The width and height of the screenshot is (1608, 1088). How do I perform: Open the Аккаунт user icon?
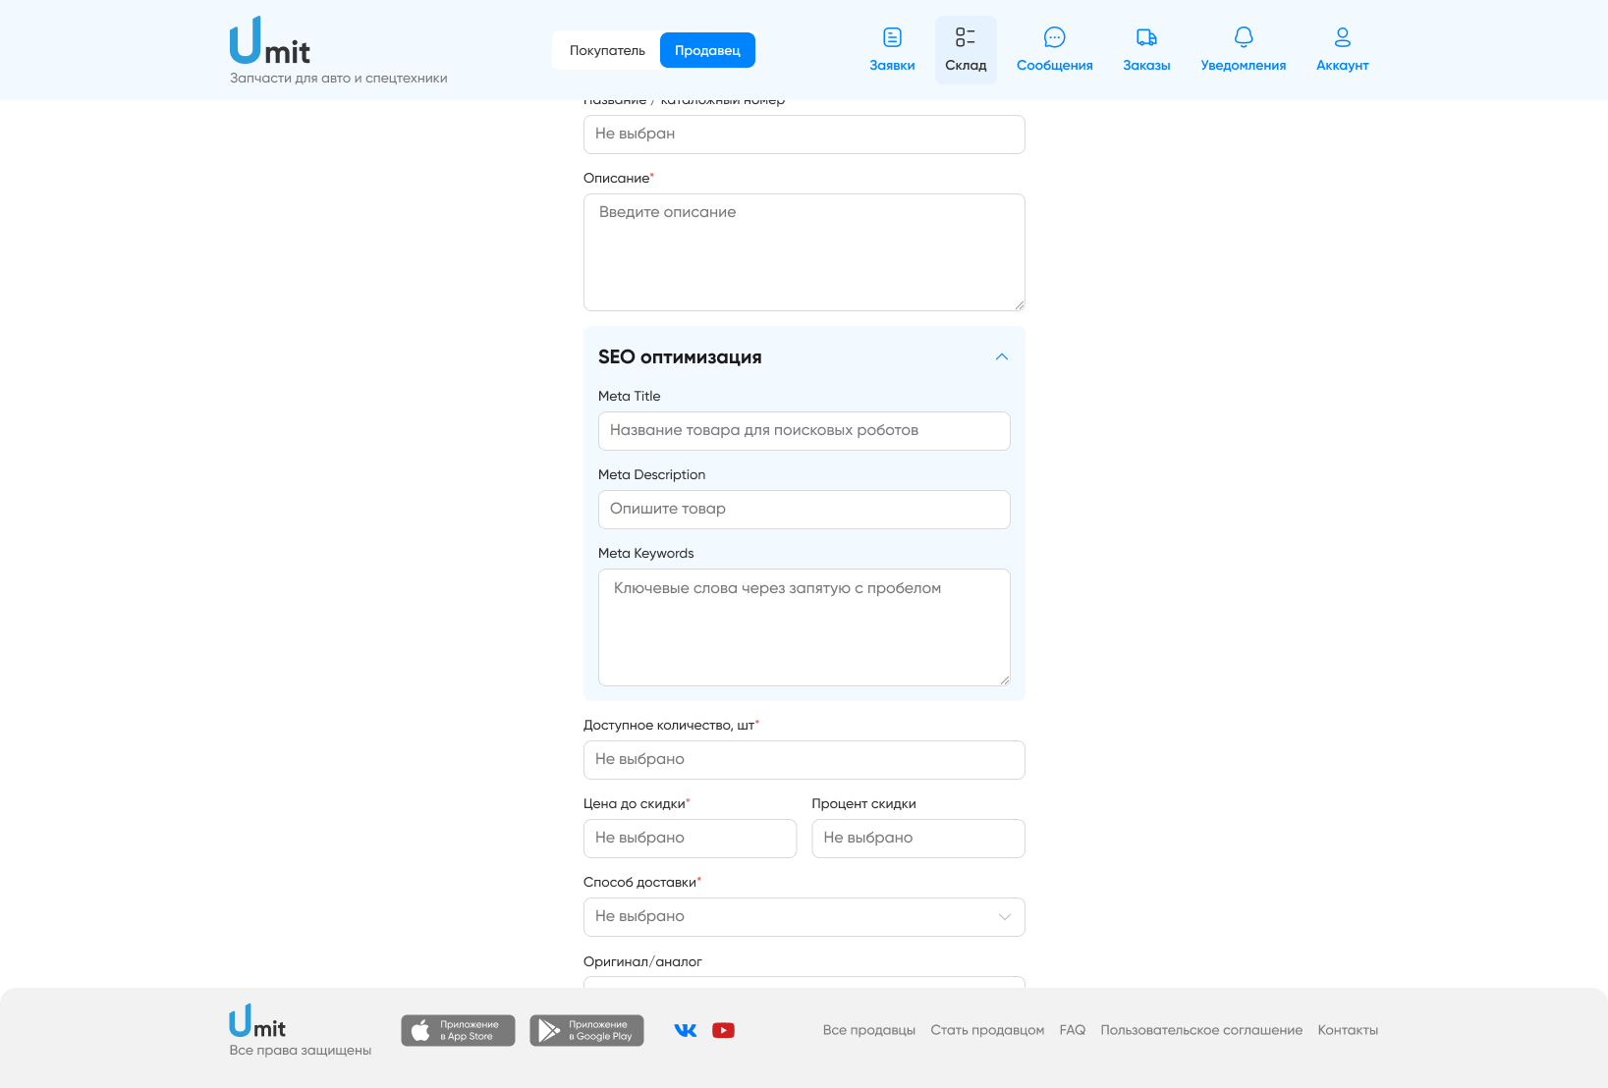(x=1343, y=38)
